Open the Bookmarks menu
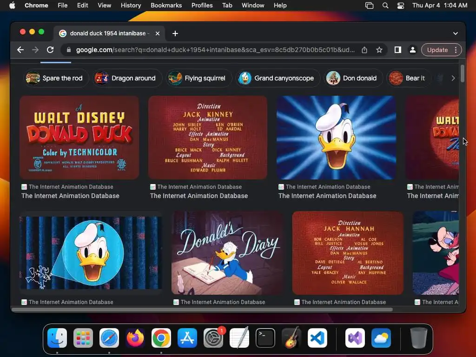 pyautogui.click(x=166, y=6)
